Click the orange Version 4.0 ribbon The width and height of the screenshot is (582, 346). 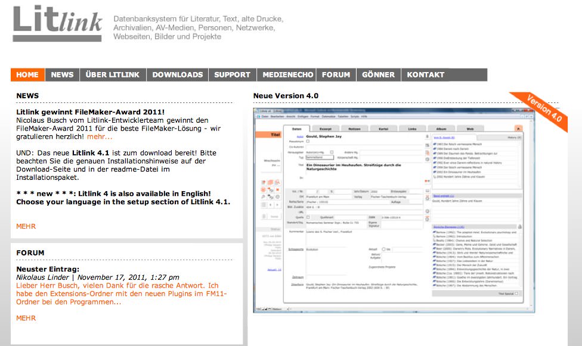tap(541, 110)
